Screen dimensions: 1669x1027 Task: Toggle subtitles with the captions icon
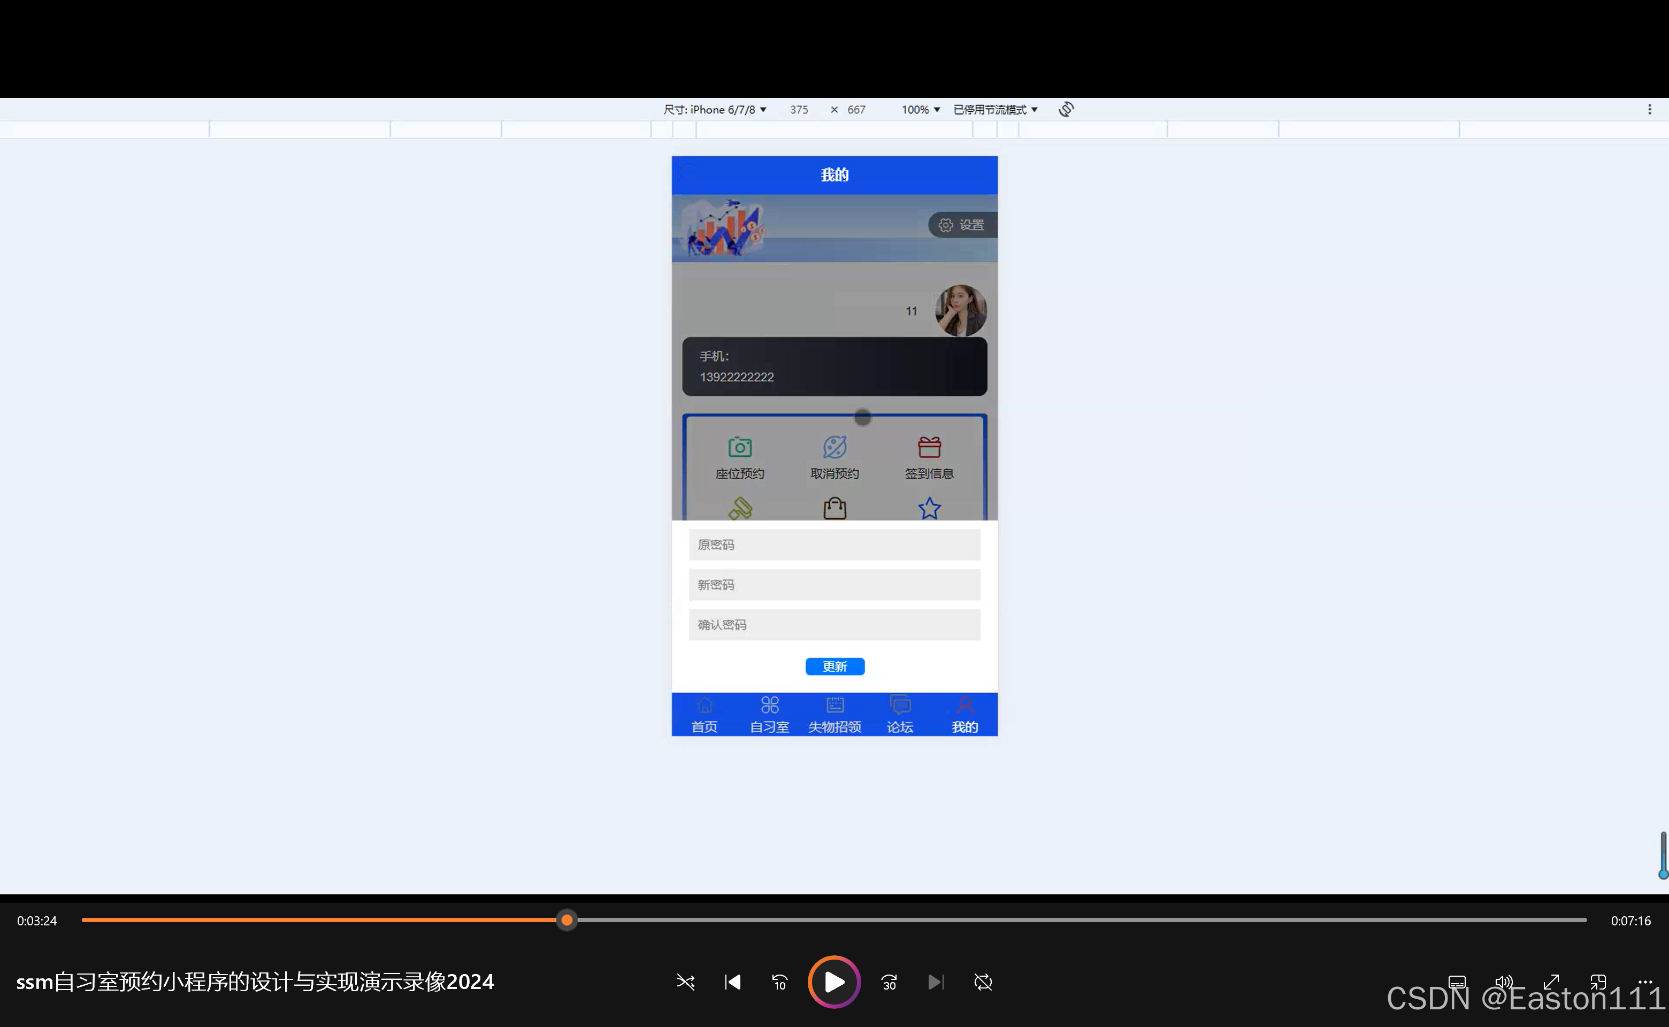[x=1457, y=982]
